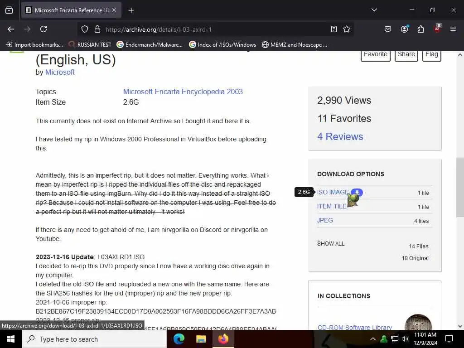The image size is (464, 348).
Task: Bookmark this page with star
Action: point(347,29)
